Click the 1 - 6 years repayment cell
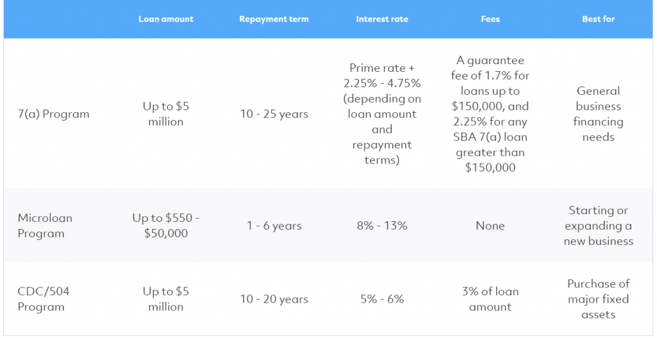The height and width of the screenshot is (338, 657). tap(274, 226)
